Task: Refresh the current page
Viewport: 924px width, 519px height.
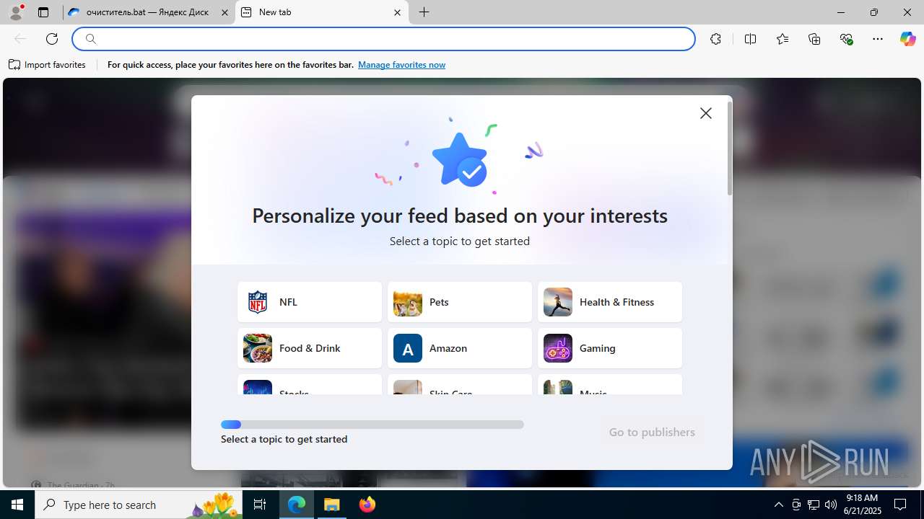Action: [x=52, y=39]
